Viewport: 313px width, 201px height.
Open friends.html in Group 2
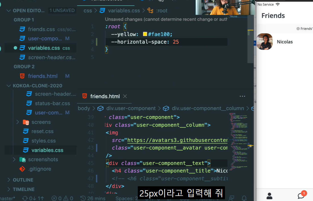click(x=43, y=76)
